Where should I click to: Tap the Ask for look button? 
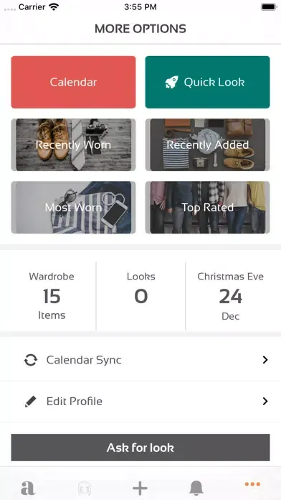coord(140,448)
